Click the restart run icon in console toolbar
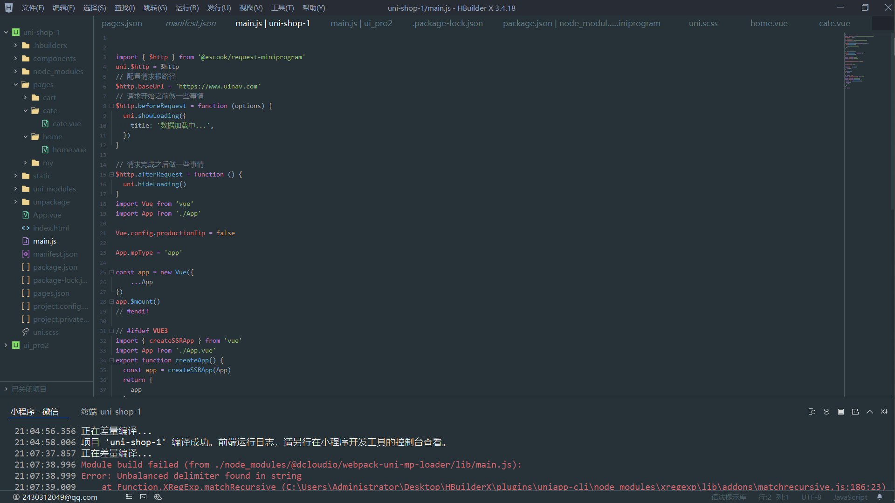This screenshot has height=503, width=895. (x=826, y=412)
